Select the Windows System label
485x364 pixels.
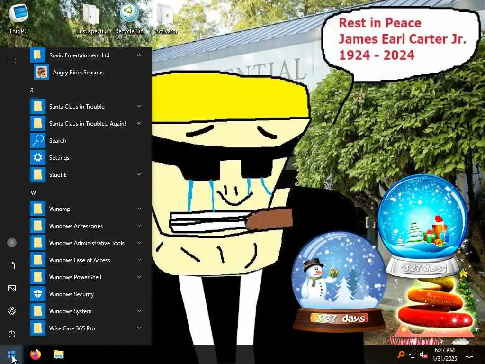[70, 311]
